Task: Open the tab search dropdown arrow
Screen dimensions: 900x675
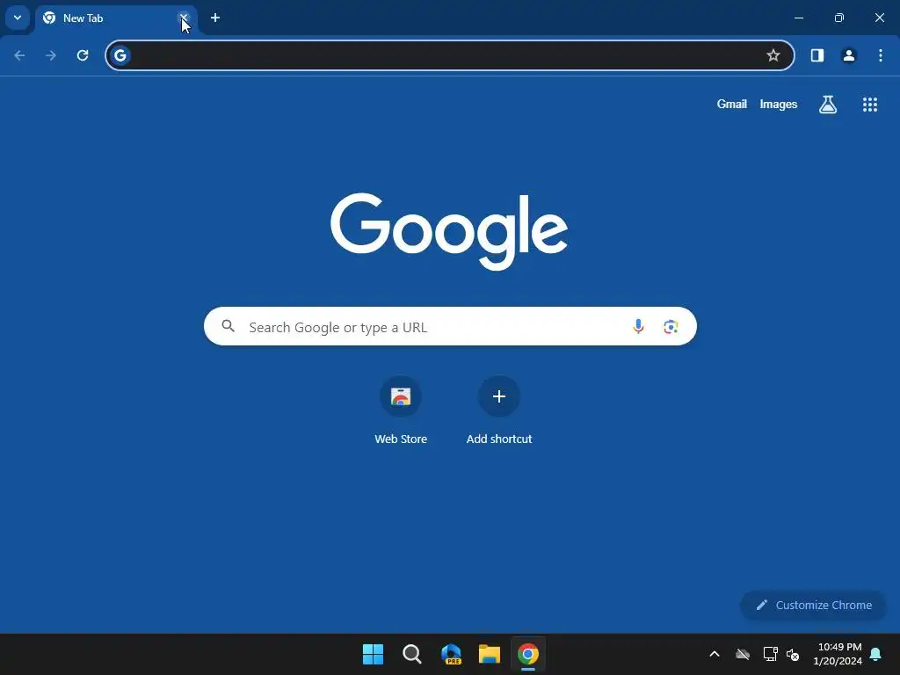Action: [18, 18]
